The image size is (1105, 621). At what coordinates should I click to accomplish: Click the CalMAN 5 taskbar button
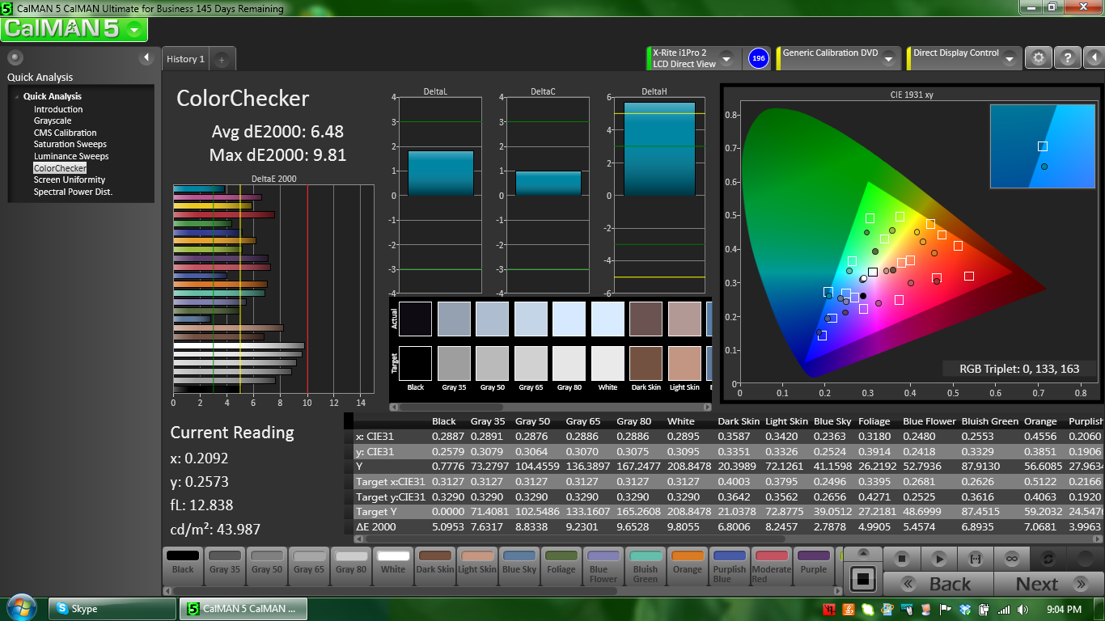point(243,609)
